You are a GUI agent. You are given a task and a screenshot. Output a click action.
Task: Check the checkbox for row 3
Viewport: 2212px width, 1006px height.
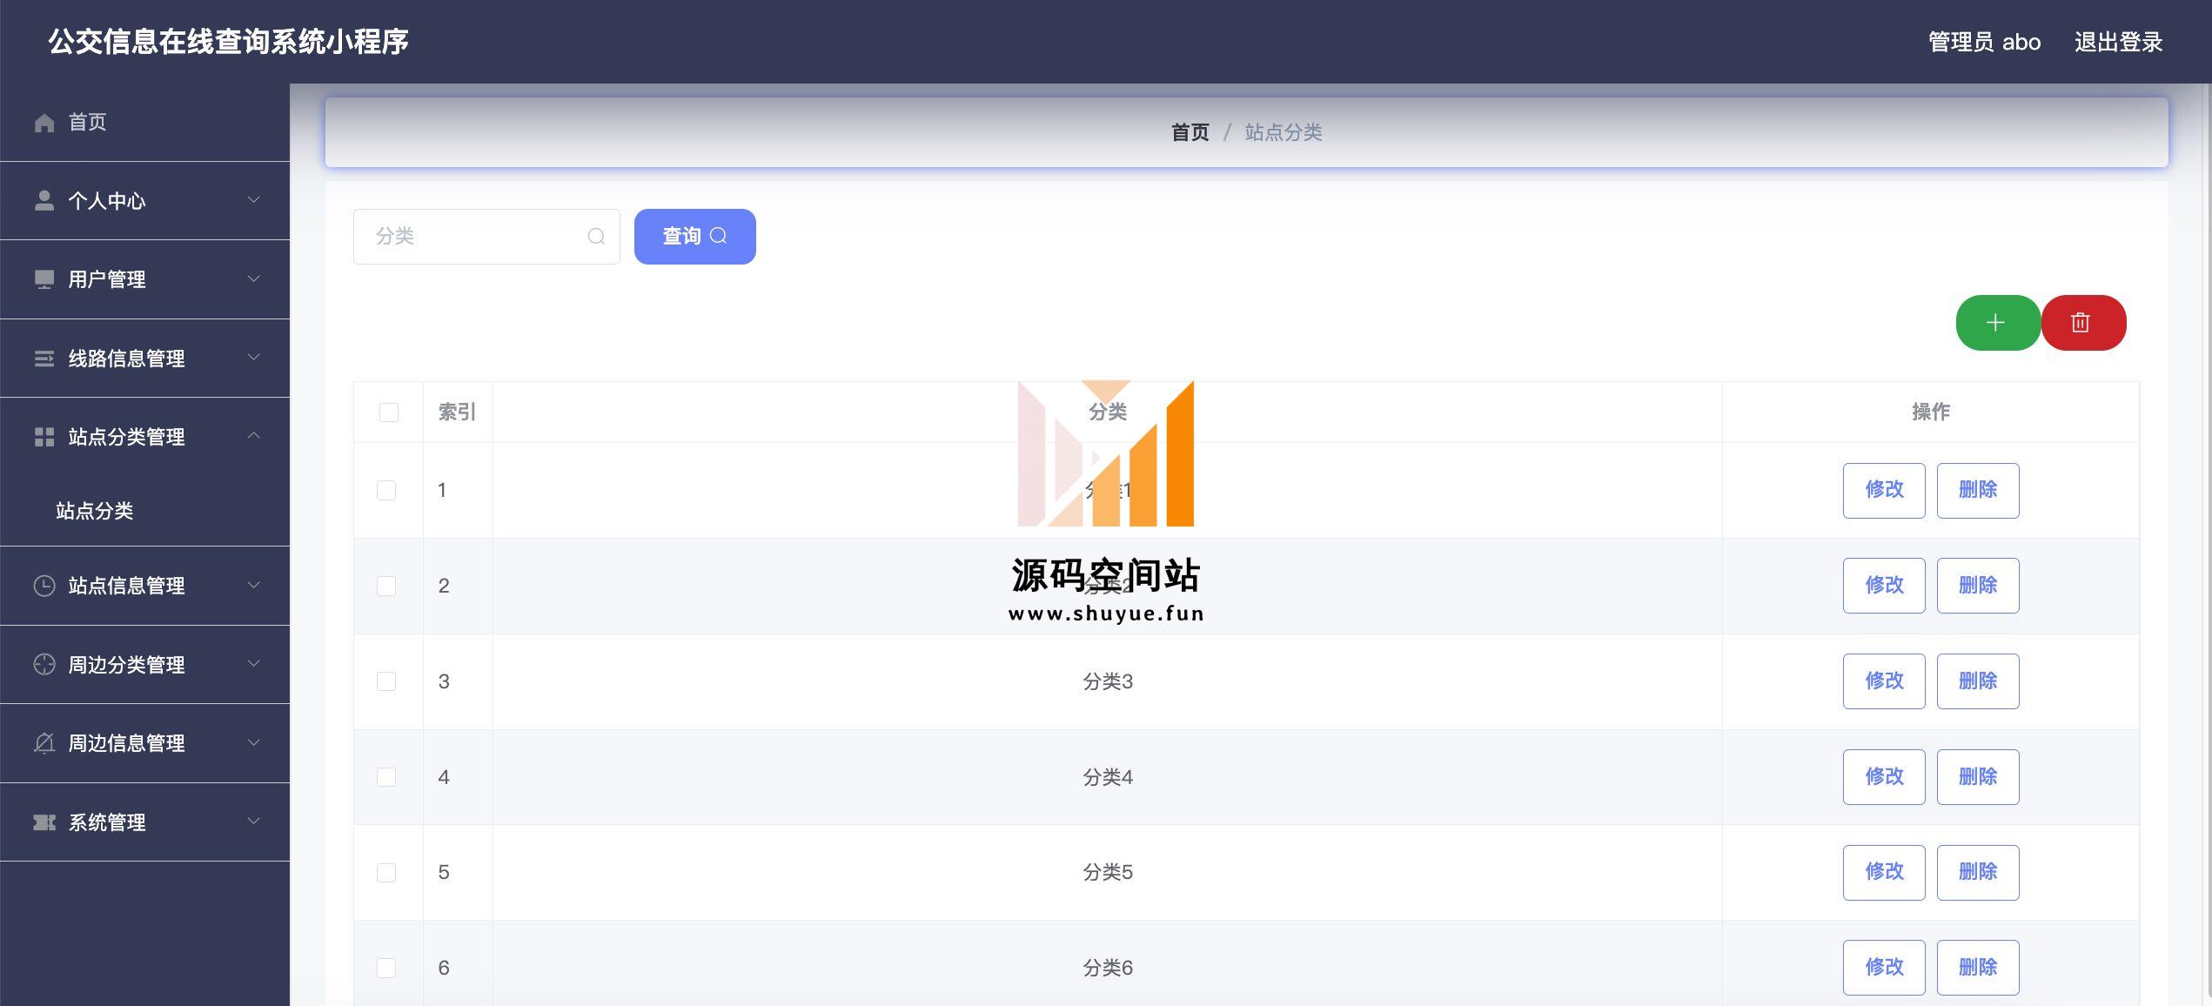[x=386, y=681]
